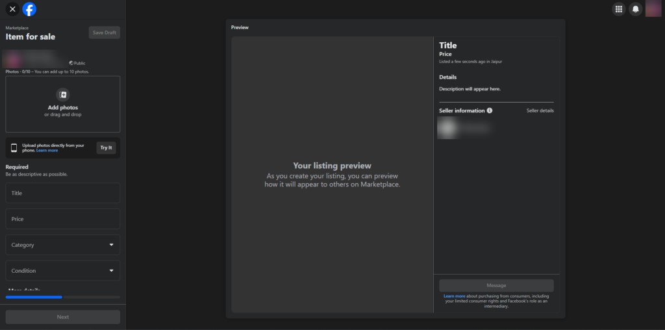
Task: Expand the Condition dropdown
Action: point(62,270)
